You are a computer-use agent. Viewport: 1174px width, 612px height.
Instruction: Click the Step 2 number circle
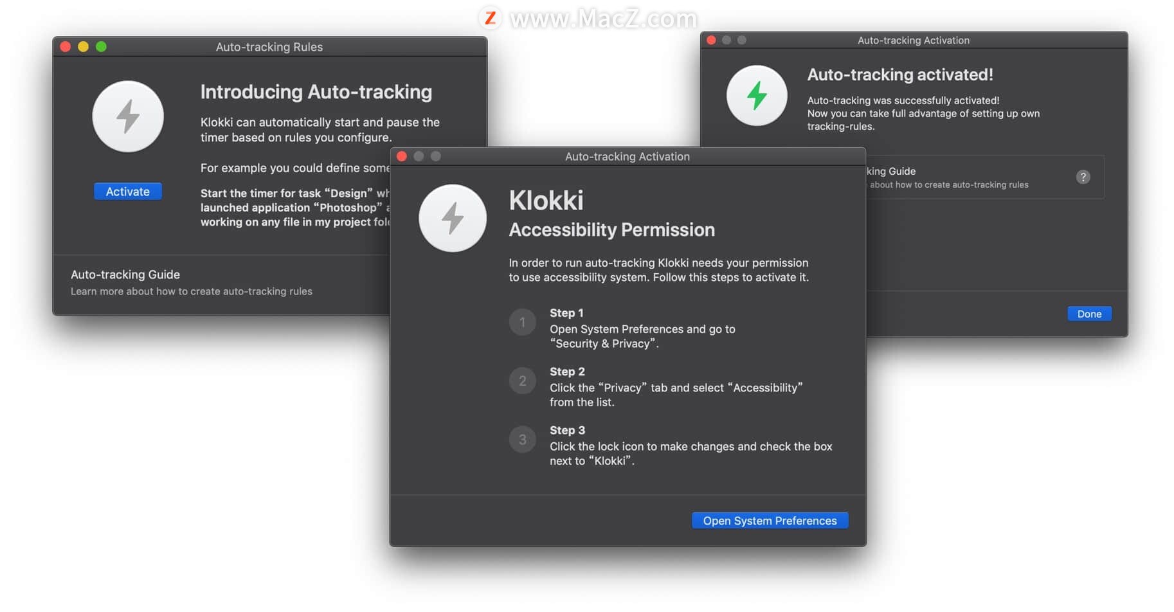(x=522, y=381)
